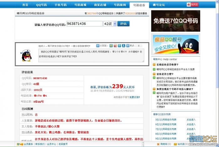Image resolution: width=219 pixels, height=147 pixels.
Task: Click the 我要反馈 feedback link
Action: (x=135, y=97)
